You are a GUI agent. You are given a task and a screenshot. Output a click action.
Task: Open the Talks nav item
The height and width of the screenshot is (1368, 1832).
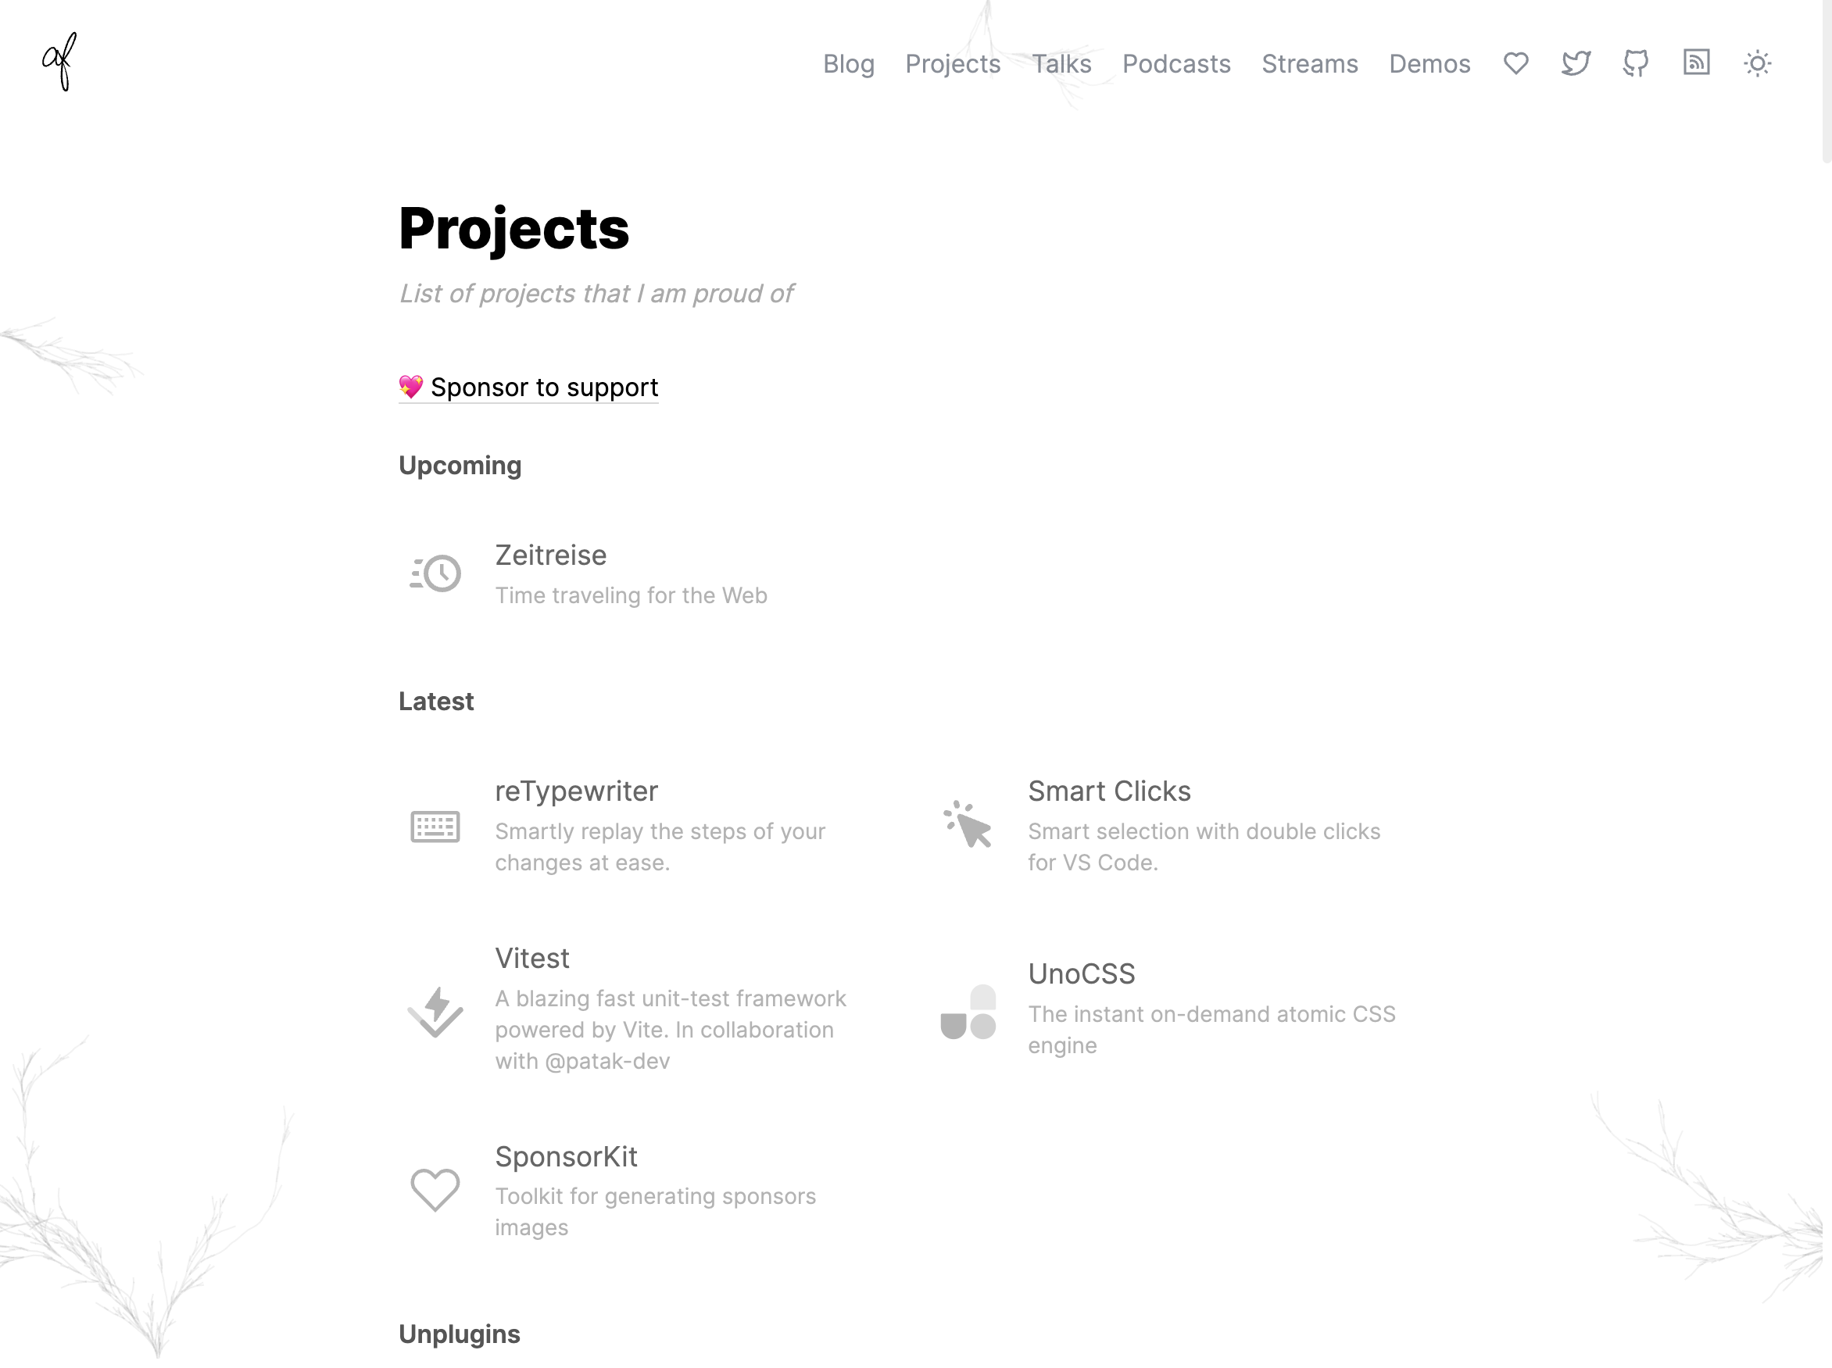coord(1061,64)
